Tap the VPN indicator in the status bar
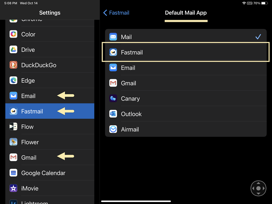Viewport: 272px width, 204px height. tap(250, 3)
